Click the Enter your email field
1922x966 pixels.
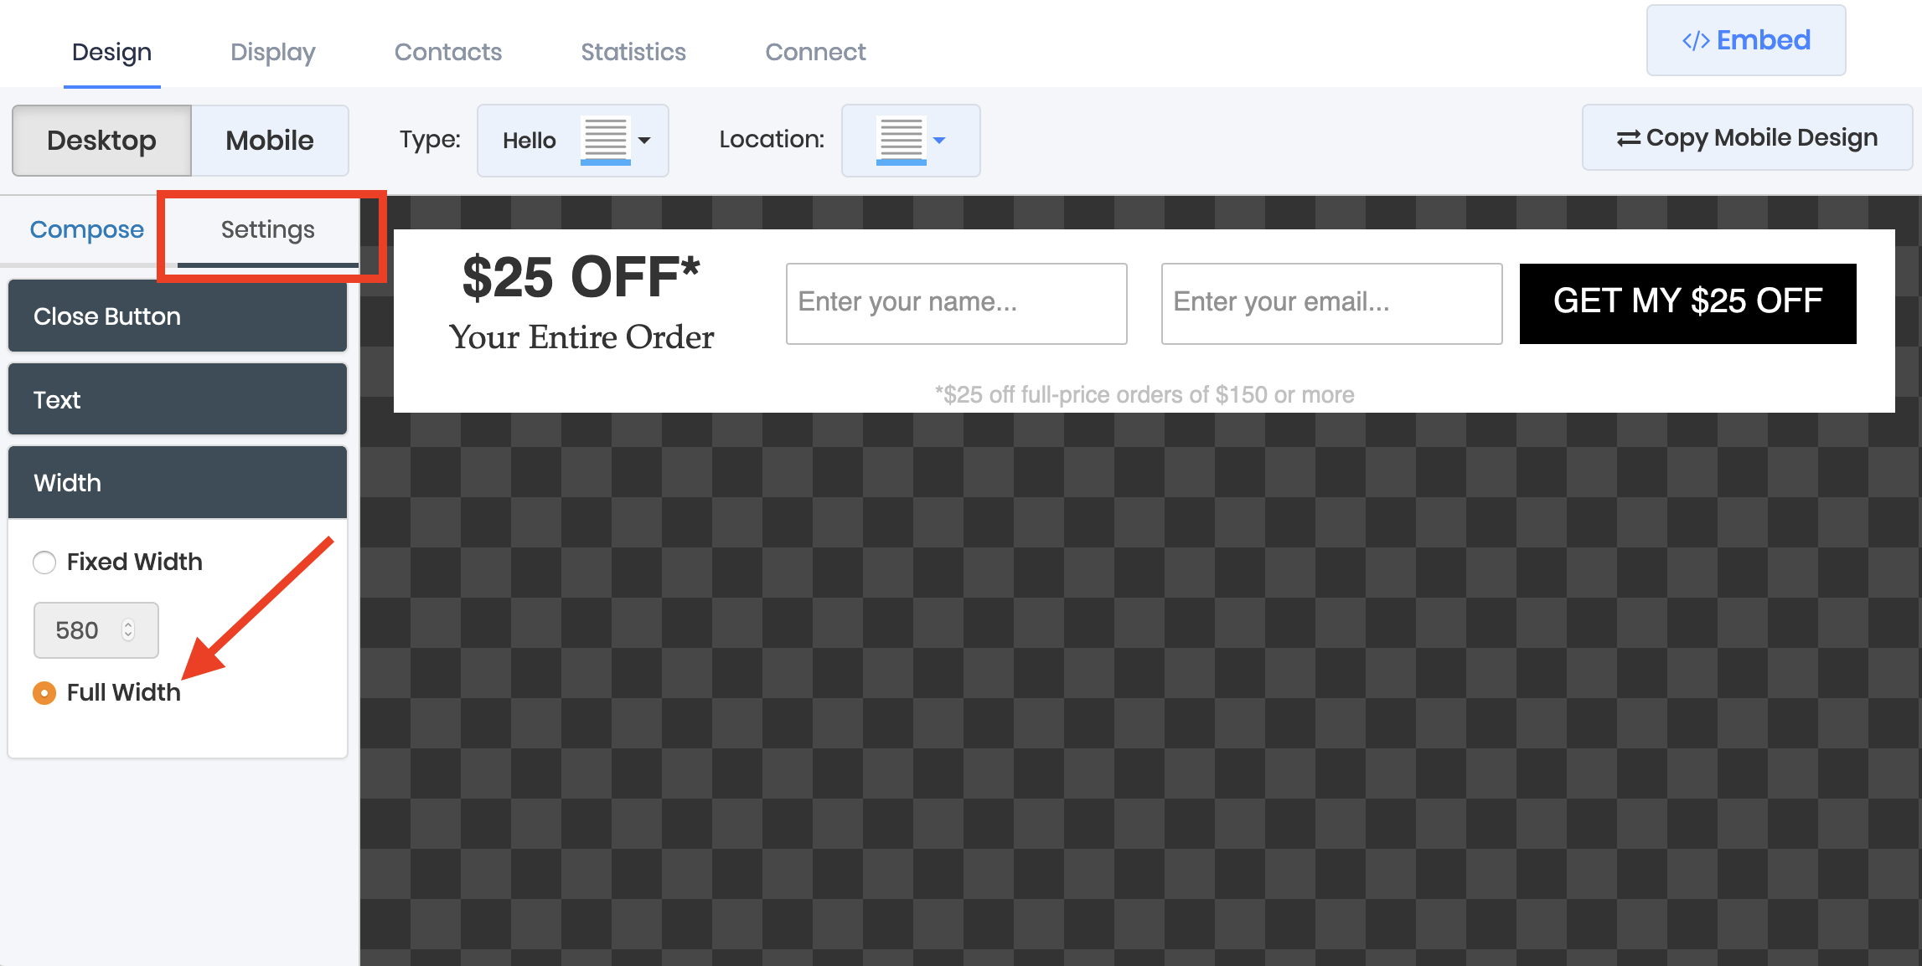pos(1330,303)
